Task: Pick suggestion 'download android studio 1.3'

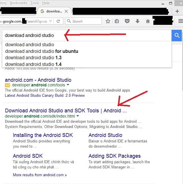Action: pyautogui.click(x=87, y=58)
